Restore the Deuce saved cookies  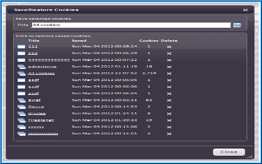36,107
